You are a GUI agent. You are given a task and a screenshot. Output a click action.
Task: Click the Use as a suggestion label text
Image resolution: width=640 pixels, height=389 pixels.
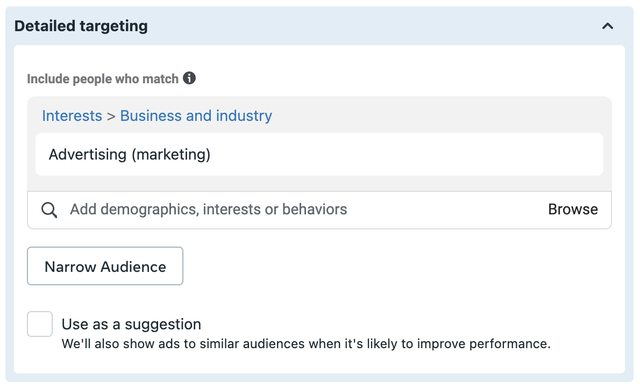pos(131,324)
